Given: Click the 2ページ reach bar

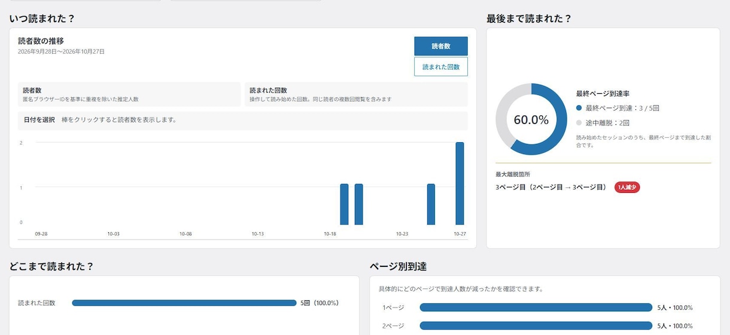Looking at the screenshot, I should pos(536,325).
